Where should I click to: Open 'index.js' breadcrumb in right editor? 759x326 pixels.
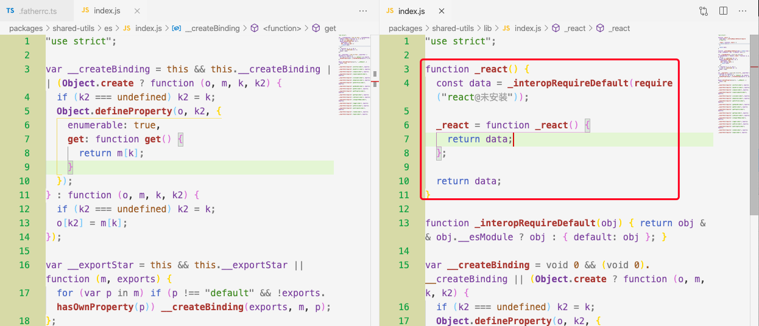click(521, 28)
